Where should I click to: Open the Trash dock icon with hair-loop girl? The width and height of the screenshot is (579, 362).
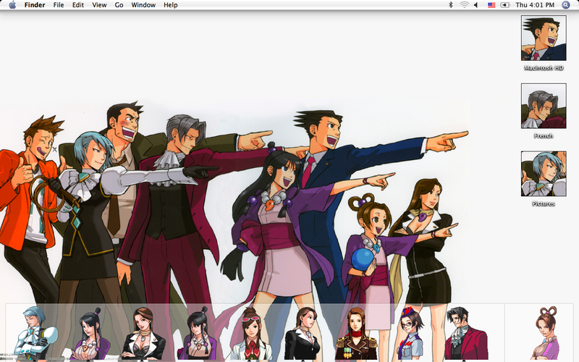tap(547, 334)
